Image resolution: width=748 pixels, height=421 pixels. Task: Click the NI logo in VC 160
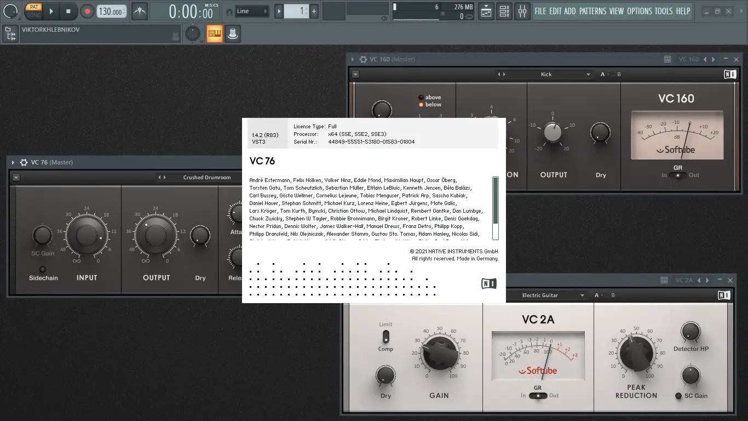730,75
